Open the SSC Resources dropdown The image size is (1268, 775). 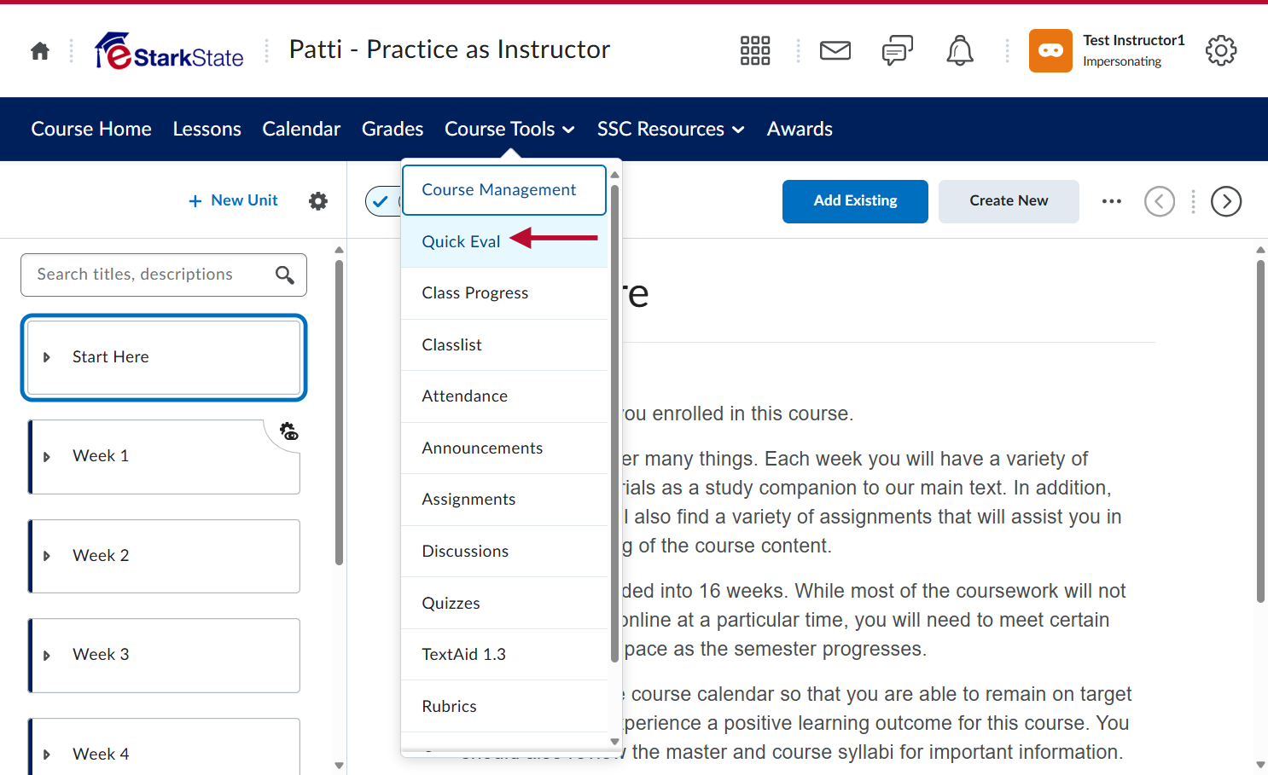[x=671, y=129]
